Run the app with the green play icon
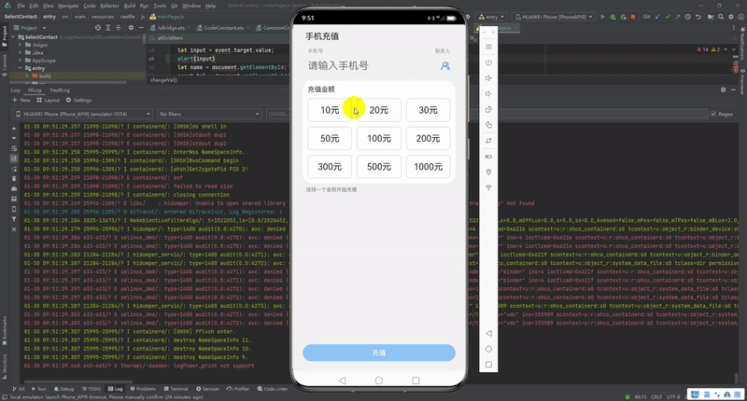 point(602,17)
